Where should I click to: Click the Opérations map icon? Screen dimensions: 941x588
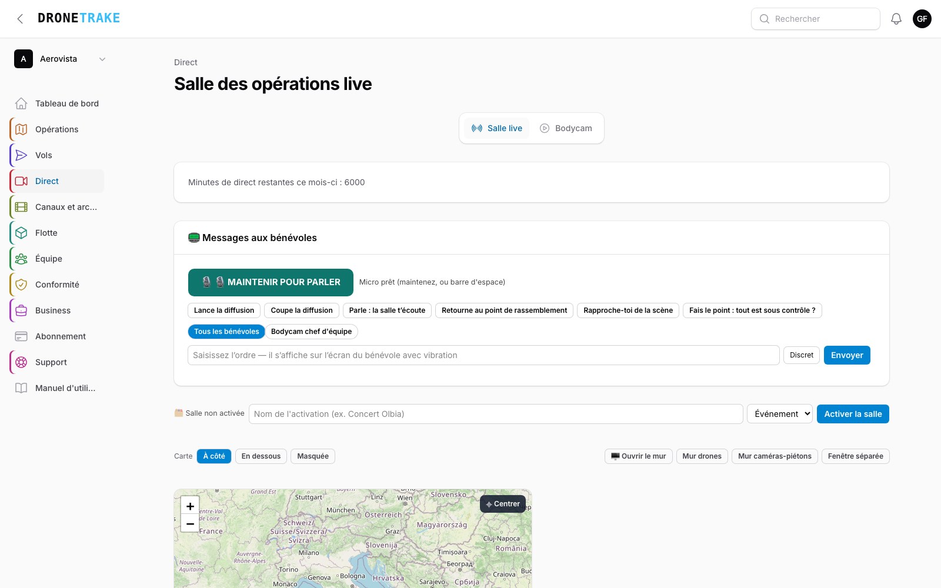tap(21, 129)
